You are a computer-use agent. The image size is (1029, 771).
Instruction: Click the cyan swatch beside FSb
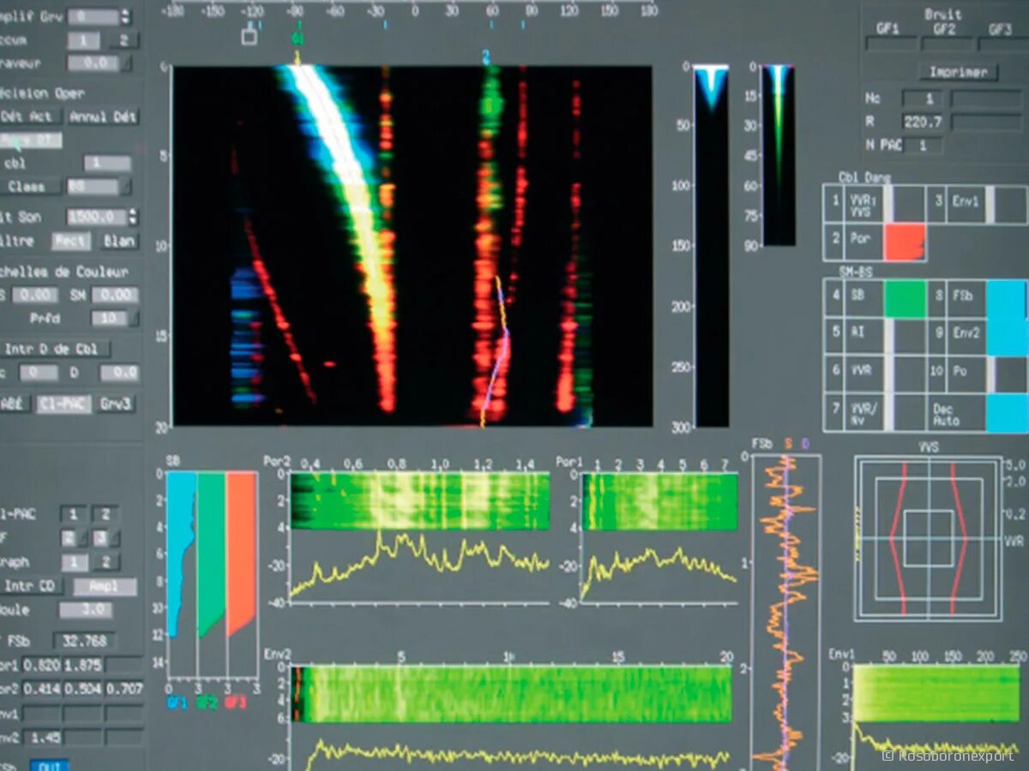(x=1007, y=299)
